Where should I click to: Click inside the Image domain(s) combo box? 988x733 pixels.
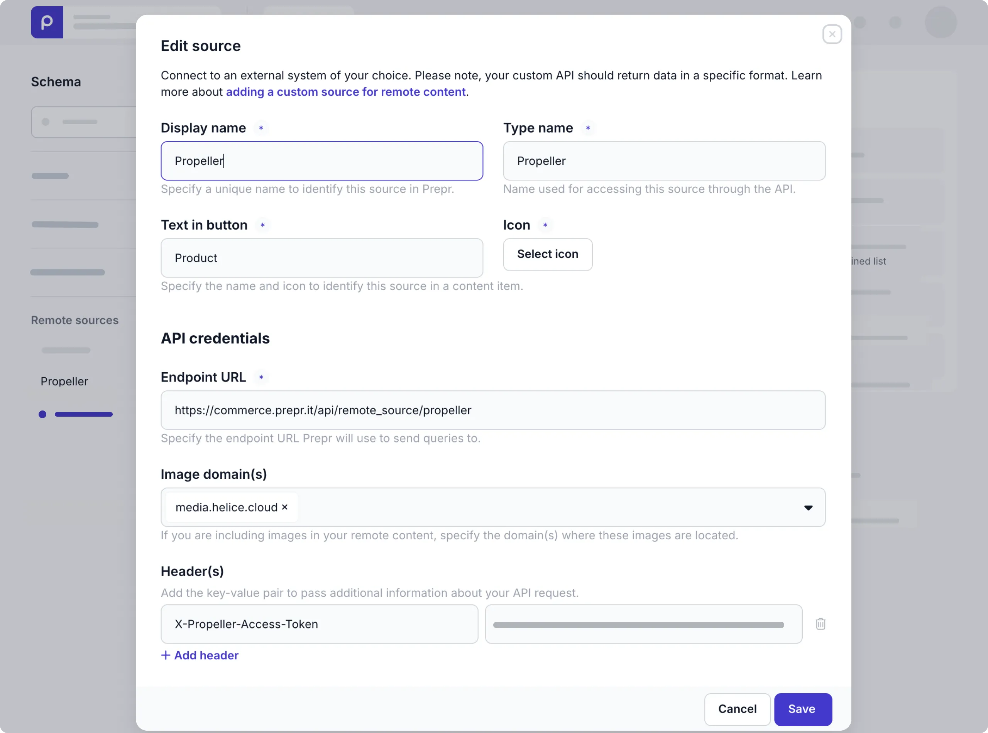tap(533, 507)
